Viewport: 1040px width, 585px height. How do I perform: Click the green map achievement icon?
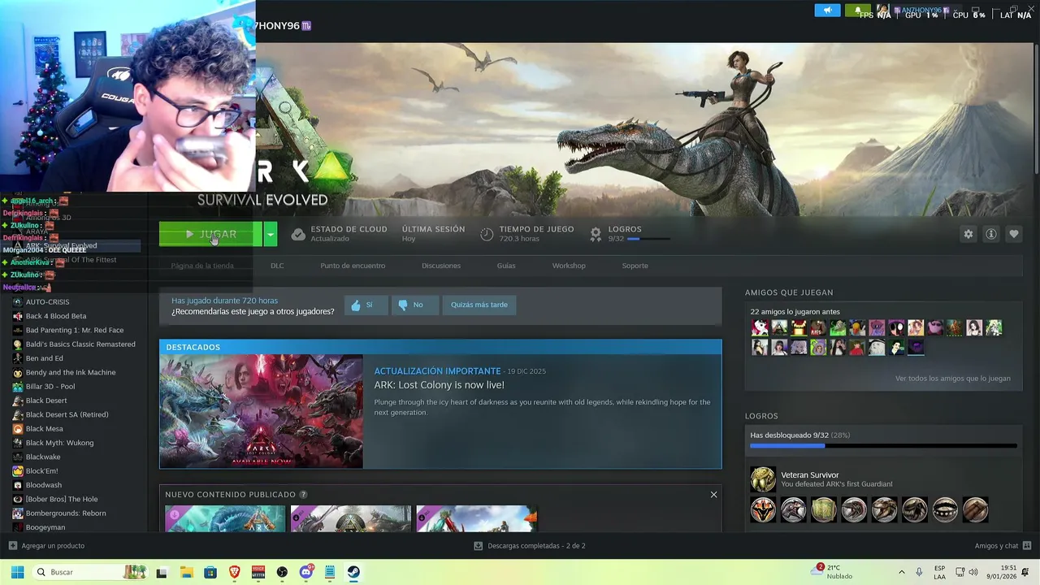click(x=823, y=509)
